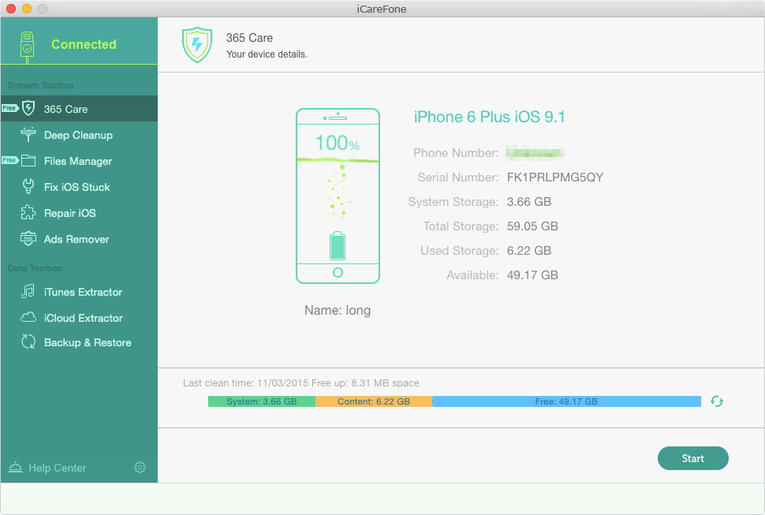Go to Fix iOS Stuck
The height and width of the screenshot is (515, 765).
pyautogui.click(x=79, y=187)
